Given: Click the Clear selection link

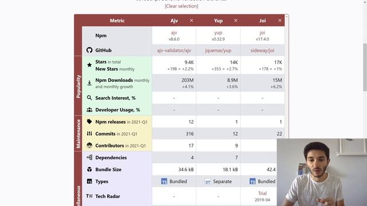Looking at the screenshot, I should (x=181, y=6).
